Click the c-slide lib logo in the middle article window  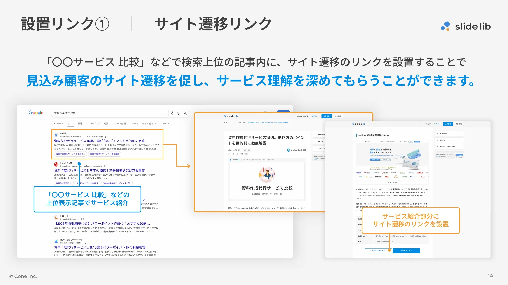coord(231,116)
